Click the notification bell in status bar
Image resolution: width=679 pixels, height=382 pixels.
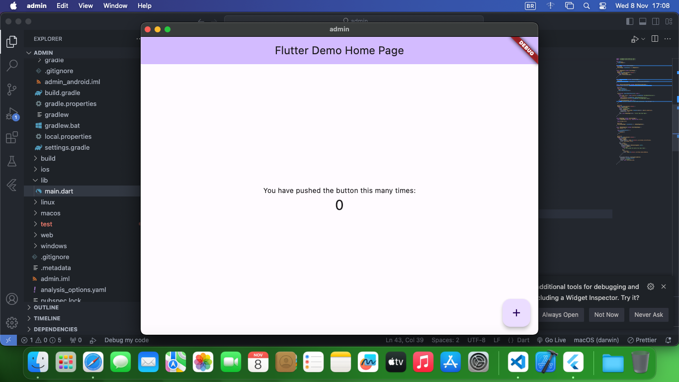tap(668, 340)
